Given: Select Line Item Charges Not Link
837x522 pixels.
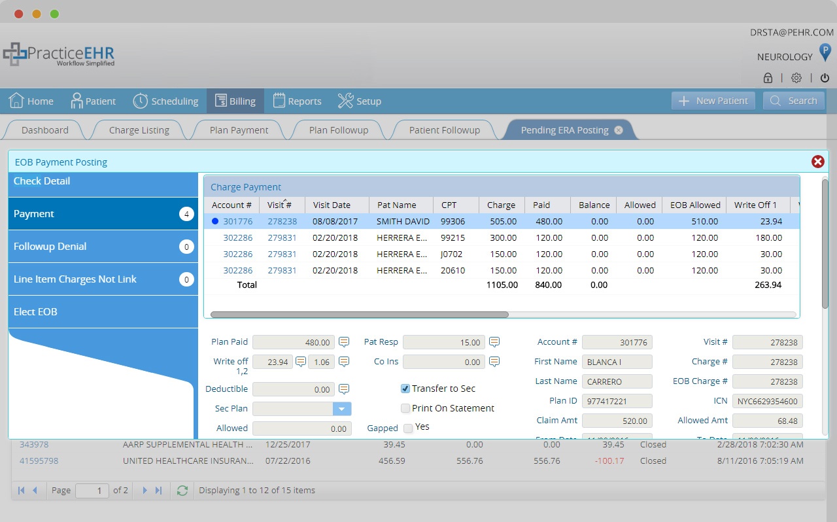Looking at the screenshot, I should 103,279.
